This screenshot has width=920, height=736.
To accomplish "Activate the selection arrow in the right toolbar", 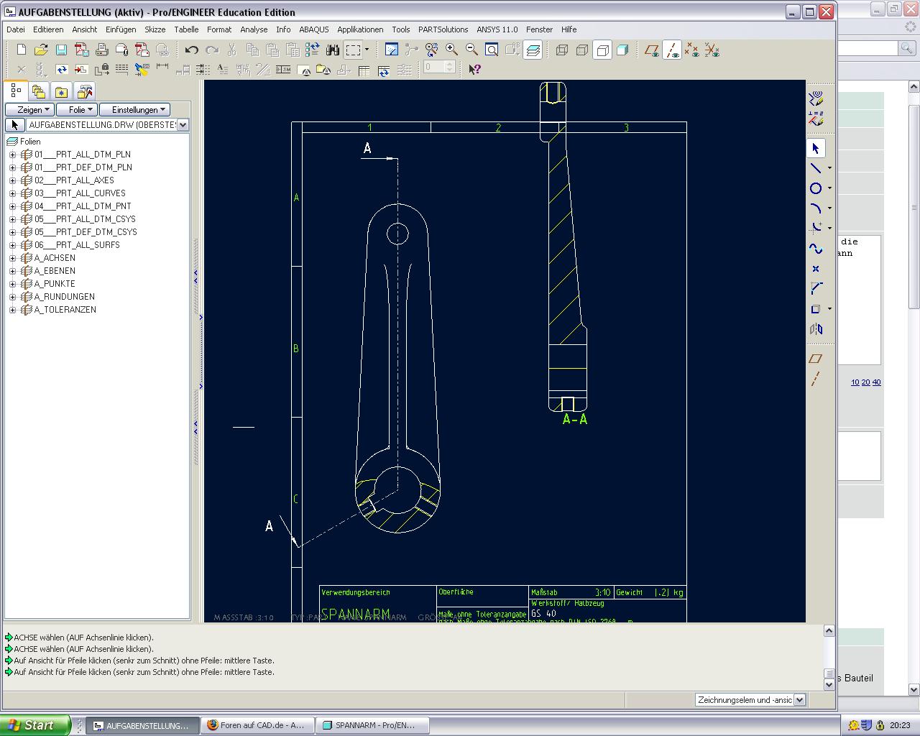I will [x=816, y=148].
